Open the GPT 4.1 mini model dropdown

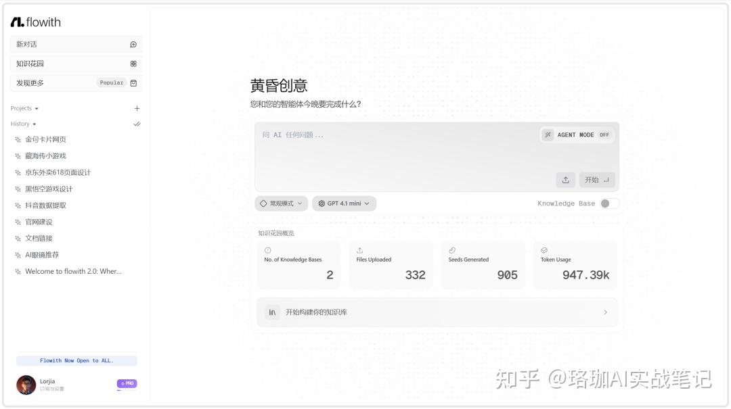tap(344, 203)
